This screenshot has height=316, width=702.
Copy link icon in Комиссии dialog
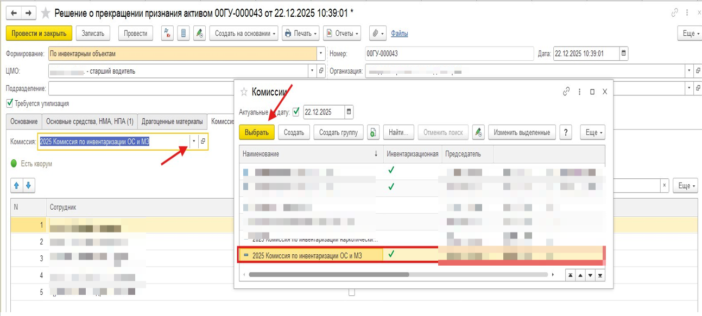pos(566,92)
